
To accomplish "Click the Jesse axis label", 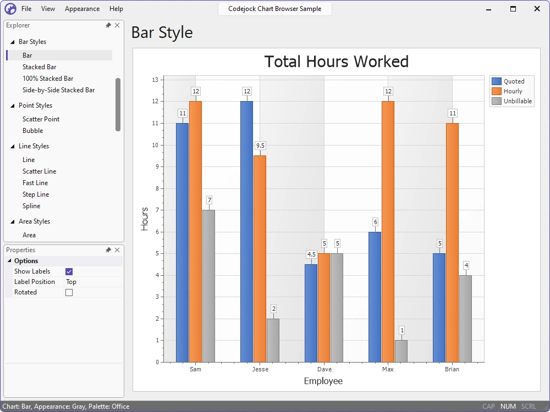I will (260, 369).
